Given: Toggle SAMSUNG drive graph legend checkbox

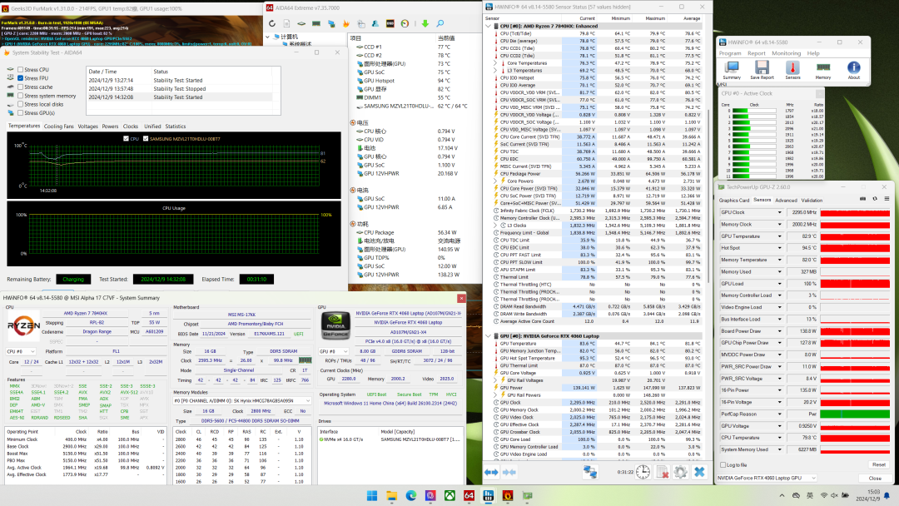Looking at the screenshot, I should tap(146, 139).
